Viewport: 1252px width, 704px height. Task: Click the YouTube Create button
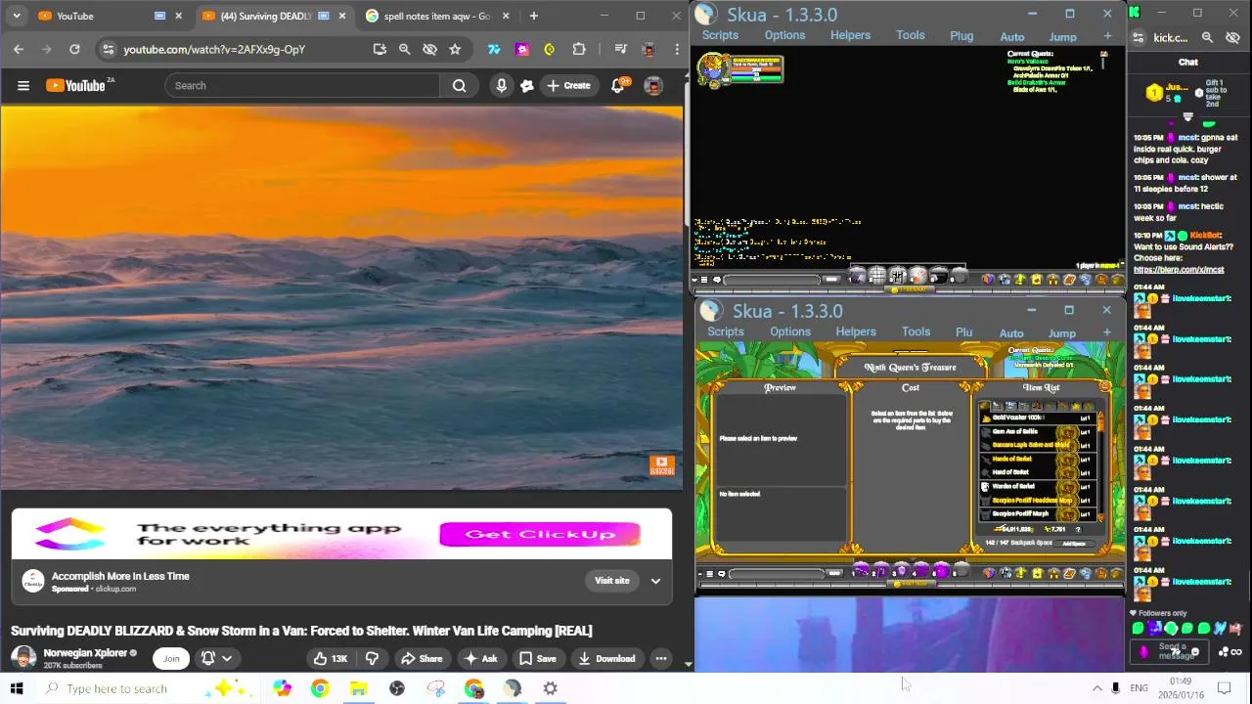click(568, 86)
